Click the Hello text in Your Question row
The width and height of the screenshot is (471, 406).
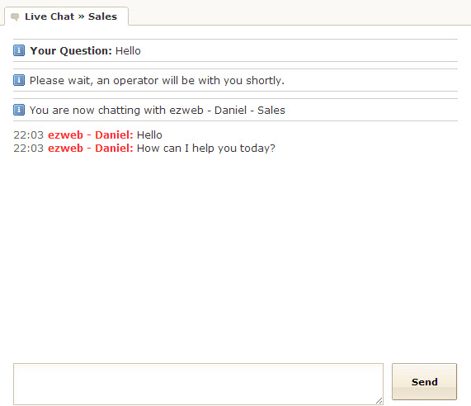coord(128,51)
